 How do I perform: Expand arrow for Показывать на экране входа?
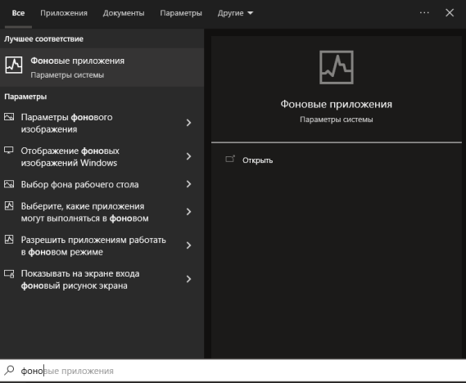point(188,279)
